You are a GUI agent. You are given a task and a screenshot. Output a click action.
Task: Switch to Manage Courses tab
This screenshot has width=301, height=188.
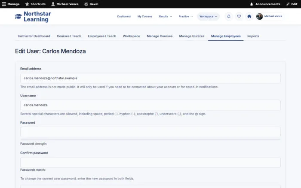click(x=160, y=36)
